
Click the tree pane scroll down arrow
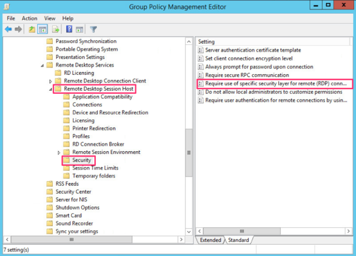tap(189, 232)
